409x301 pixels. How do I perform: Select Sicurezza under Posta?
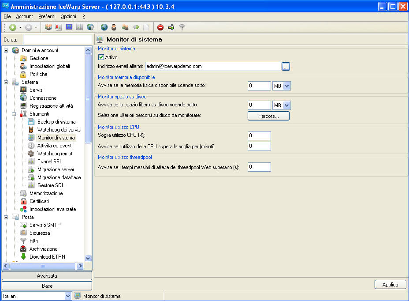click(40, 233)
